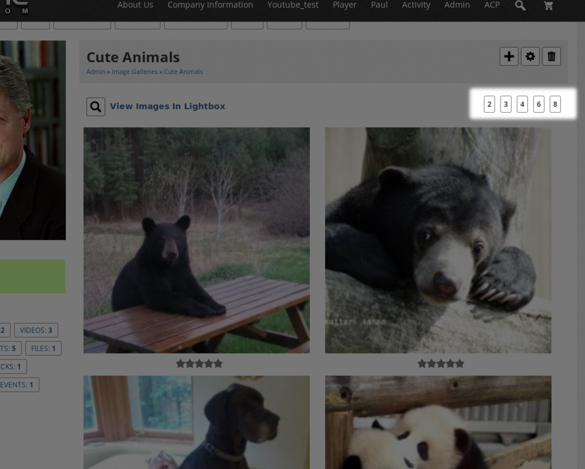585x469 pixels.
Task: Click the plus icon to add image
Action: (509, 57)
